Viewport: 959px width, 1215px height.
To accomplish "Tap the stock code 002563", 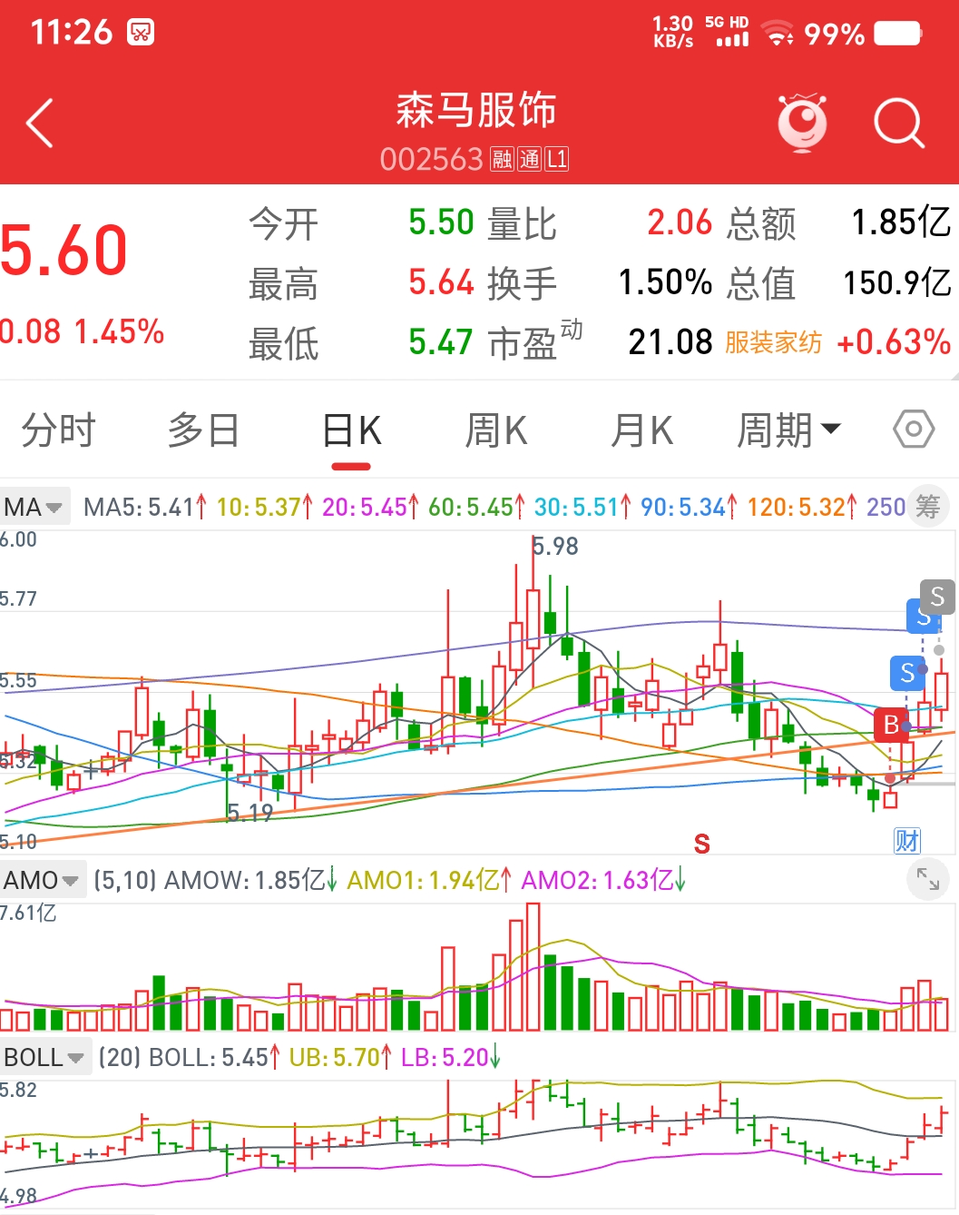I will [432, 160].
